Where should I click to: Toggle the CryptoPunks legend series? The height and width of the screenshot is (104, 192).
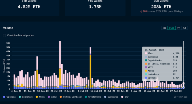93,97
